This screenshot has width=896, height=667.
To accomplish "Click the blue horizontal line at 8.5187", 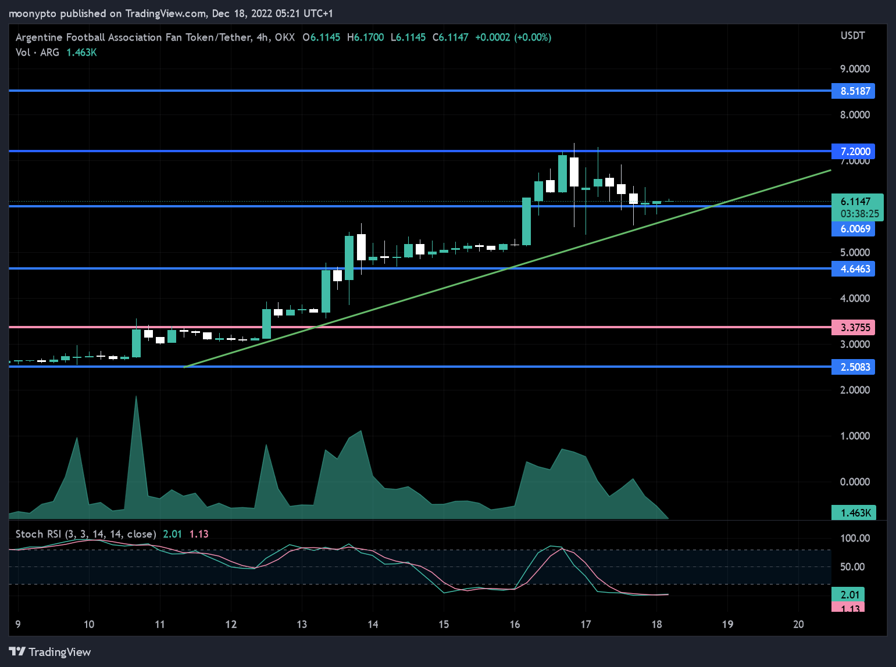I will coord(420,91).
